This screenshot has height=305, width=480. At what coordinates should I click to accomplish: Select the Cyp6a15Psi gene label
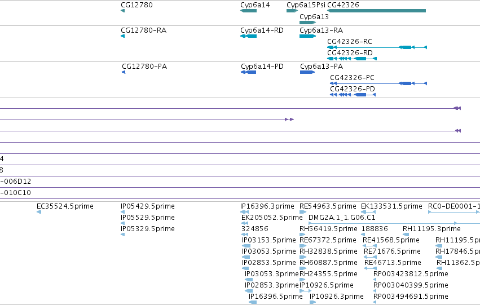pyautogui.click(x=306, y=5)
